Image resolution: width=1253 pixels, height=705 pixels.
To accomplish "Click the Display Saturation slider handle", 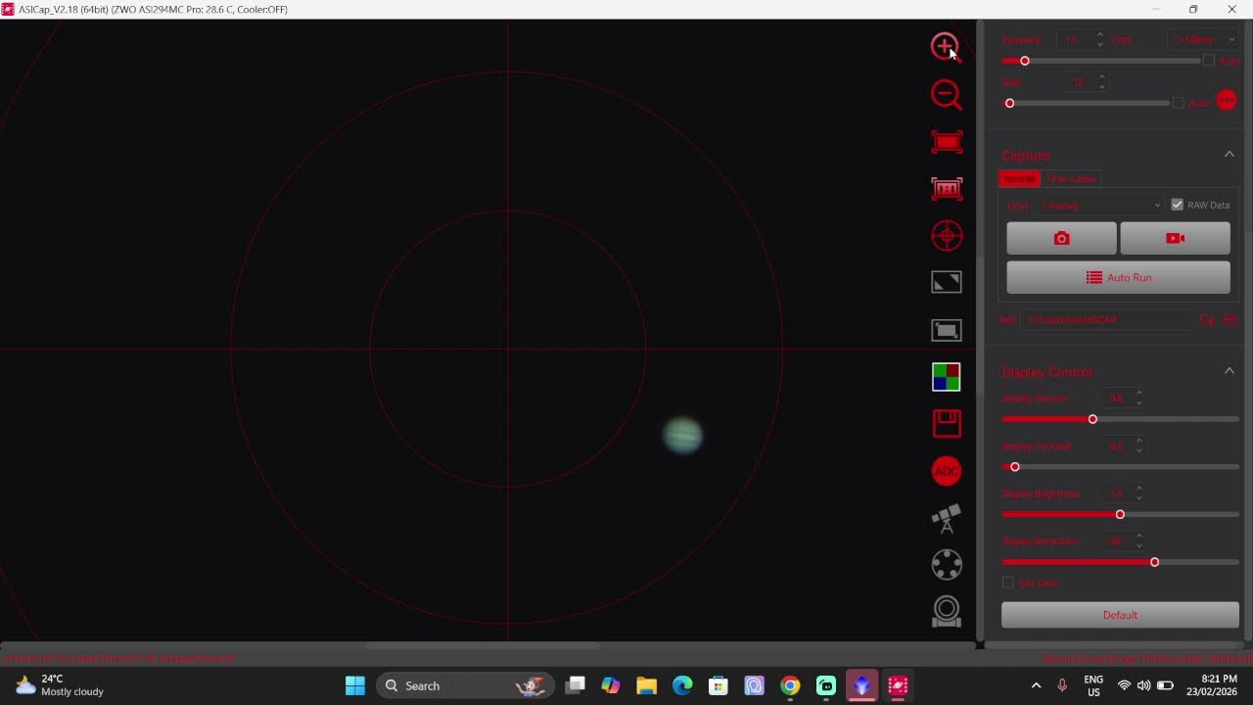I will (x=1155, y=562).
